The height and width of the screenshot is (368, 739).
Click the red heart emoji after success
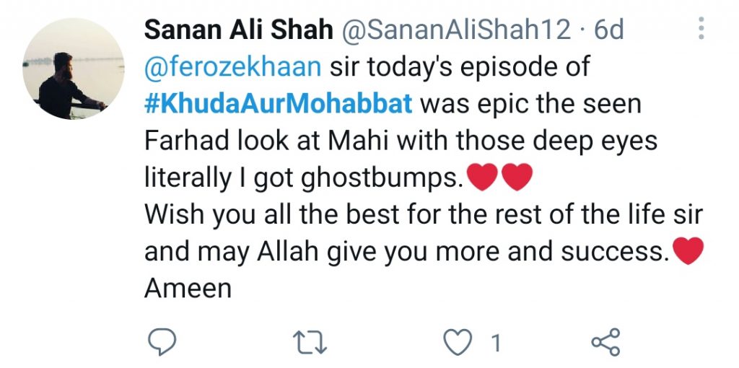[x=688, y=250]
